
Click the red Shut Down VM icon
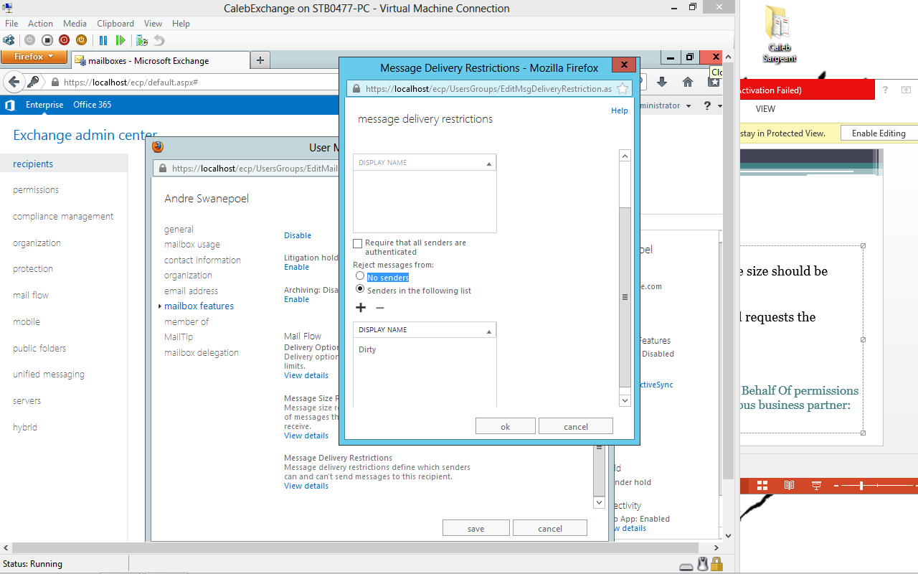[x=64, y=40]
